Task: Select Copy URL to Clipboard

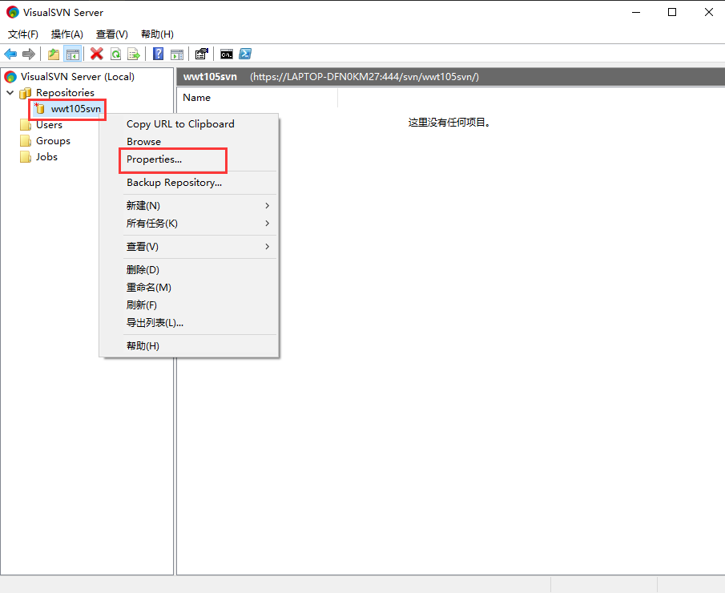Action: point(180,124)
